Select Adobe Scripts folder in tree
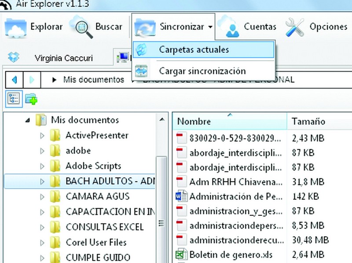 click(93, 166)
